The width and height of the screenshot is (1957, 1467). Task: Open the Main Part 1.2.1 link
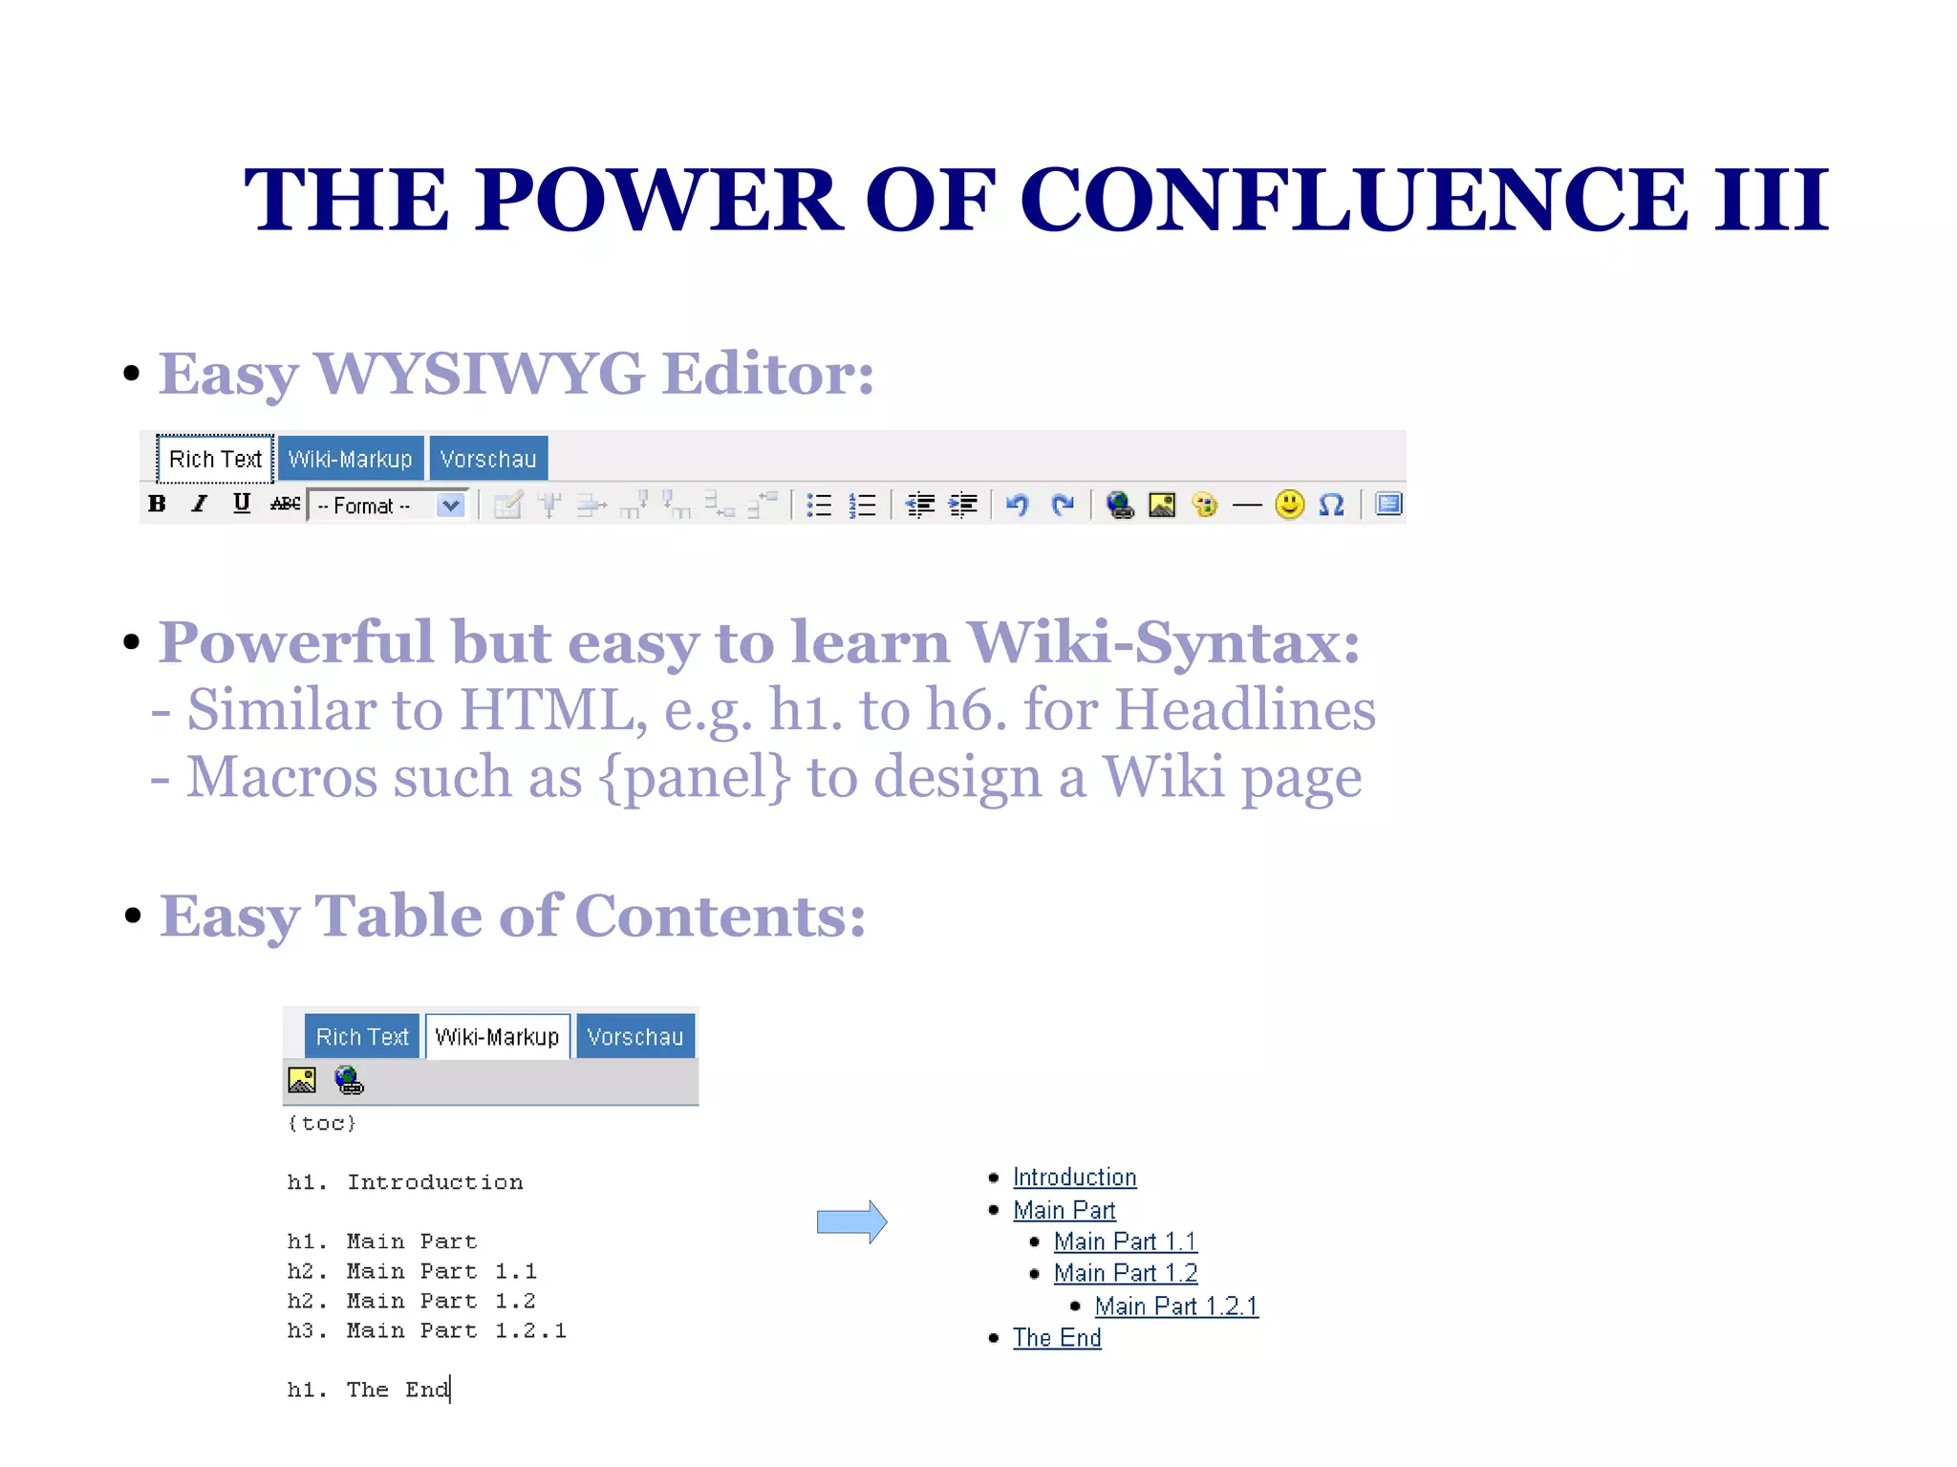click(x=1176, y=1305)
